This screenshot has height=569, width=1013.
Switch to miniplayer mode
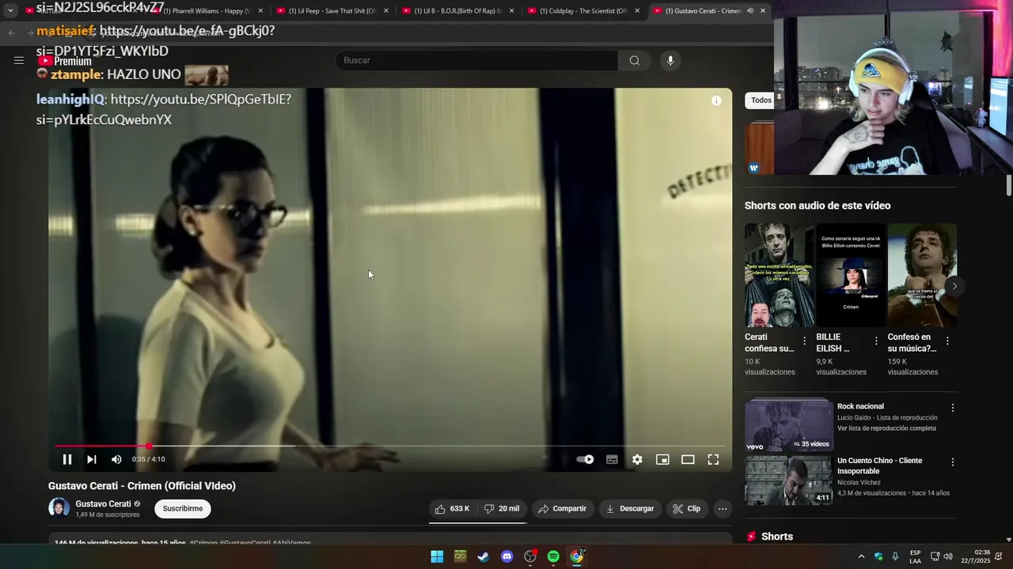662,459
